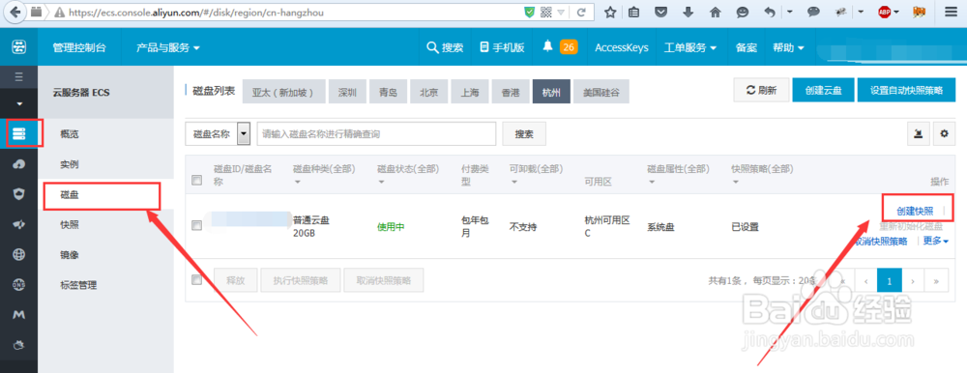This screenshot has width=967, height=373.
Task: Switch to the 北京 region tab
Action: pos(428,92)
